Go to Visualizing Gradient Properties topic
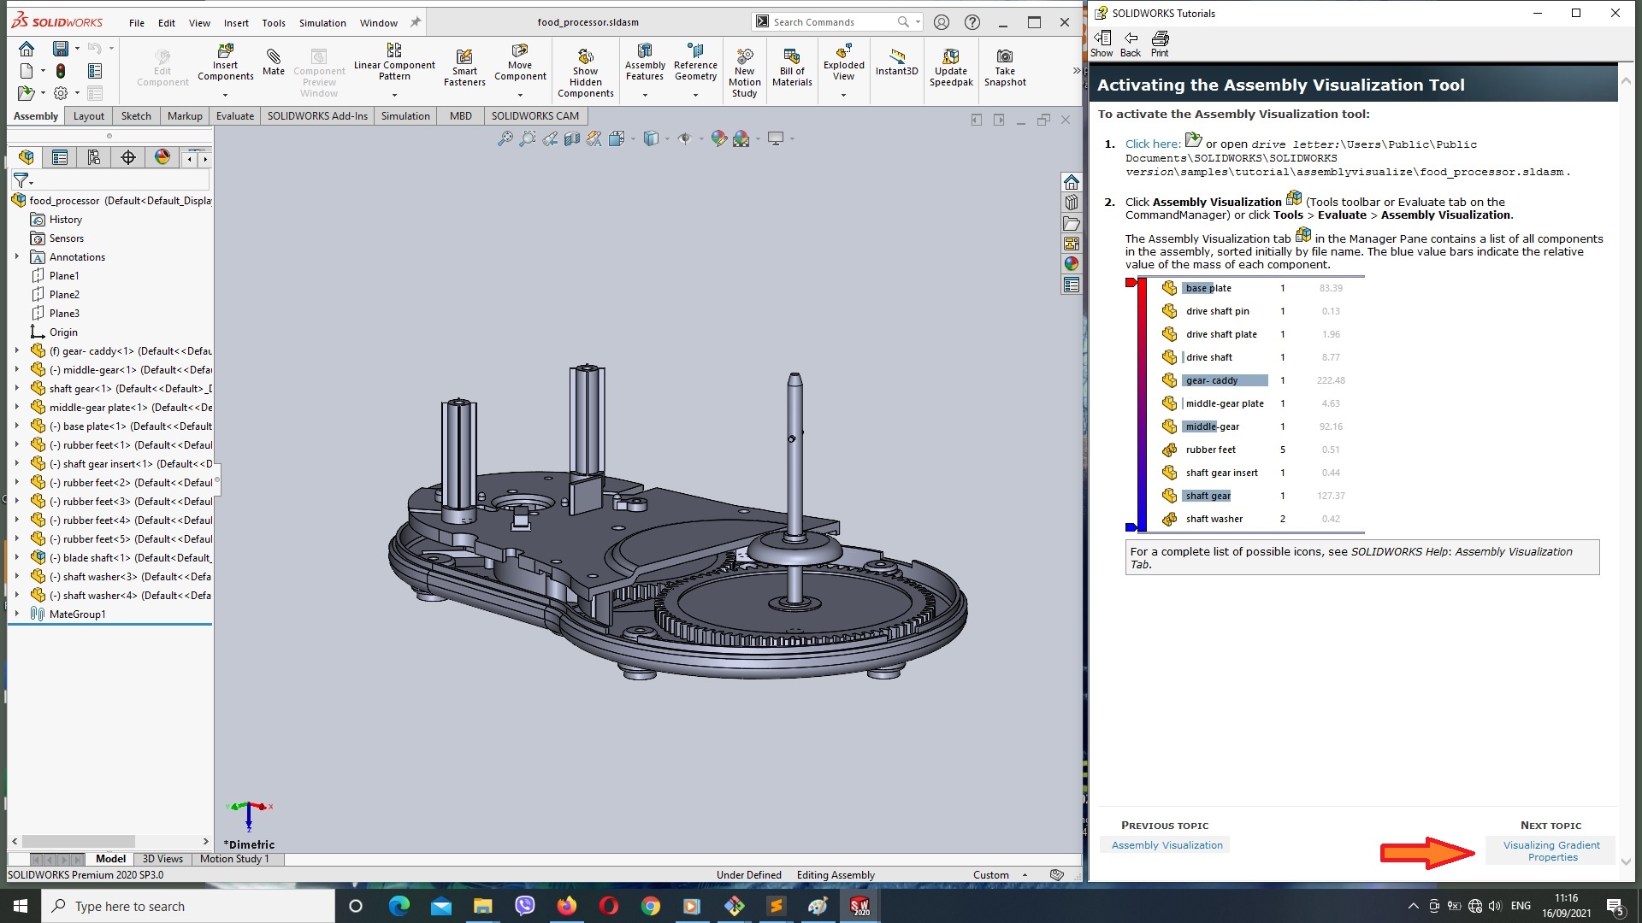 point(1551,851)
